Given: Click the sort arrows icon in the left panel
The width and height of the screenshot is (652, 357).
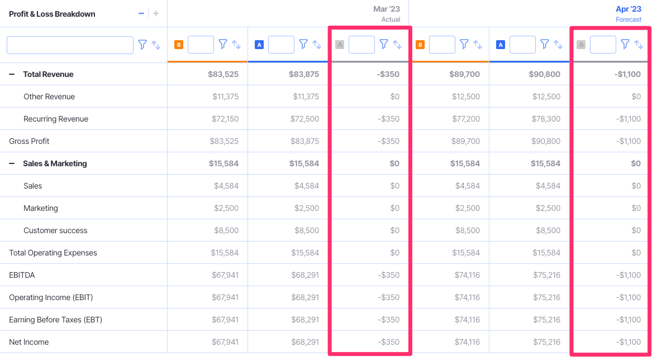Looking at the screenshot, I should pos(155,44).
